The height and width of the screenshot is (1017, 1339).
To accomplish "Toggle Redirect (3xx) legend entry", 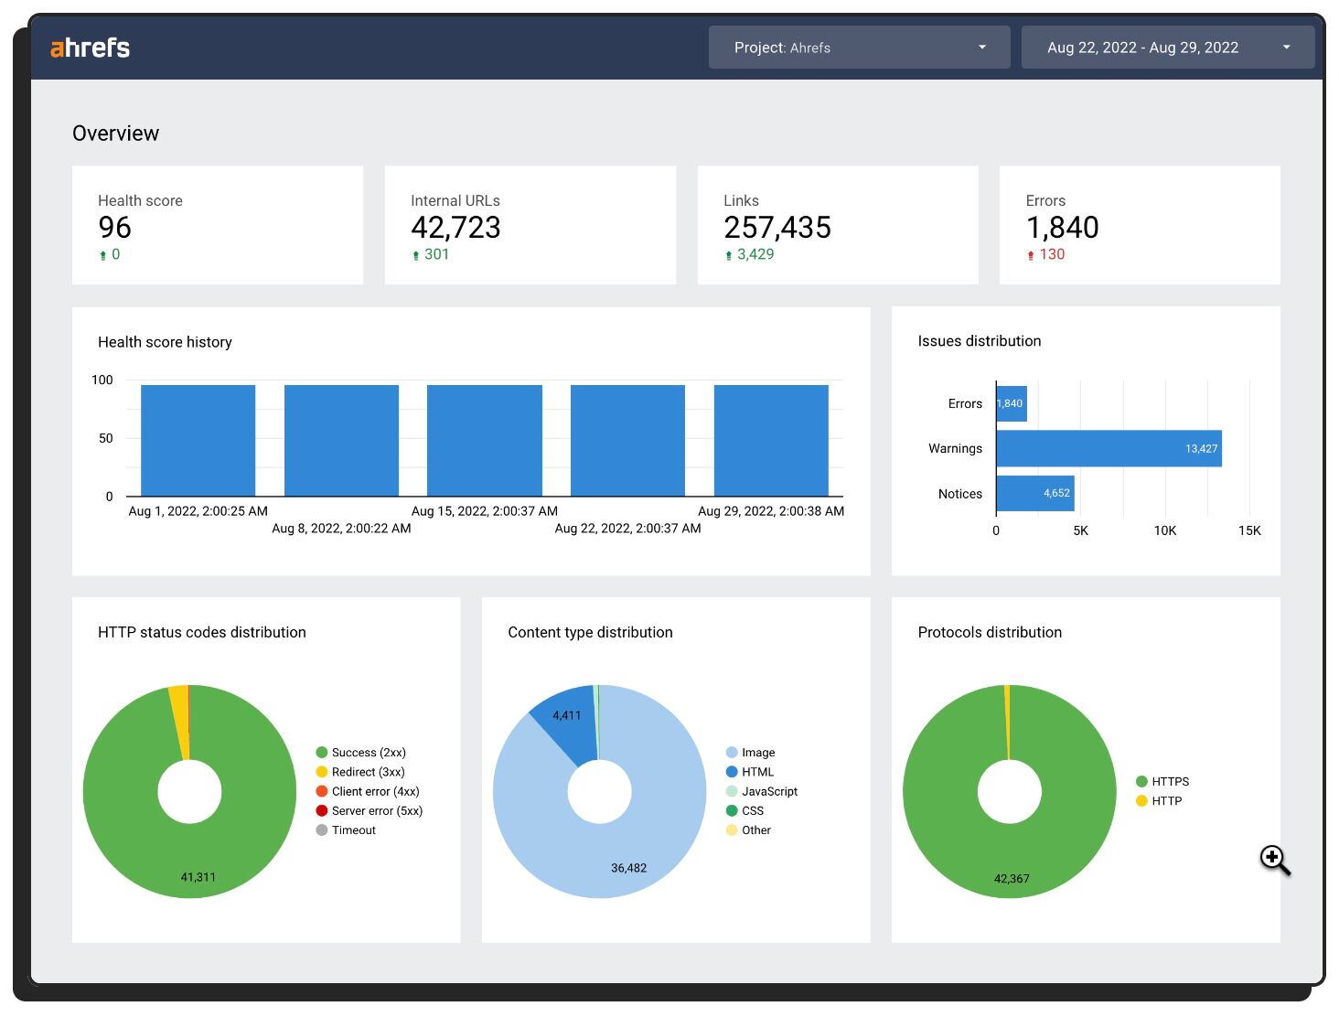I will pos(359,772).
